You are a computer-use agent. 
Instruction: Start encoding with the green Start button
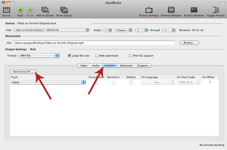click(20, 10)
